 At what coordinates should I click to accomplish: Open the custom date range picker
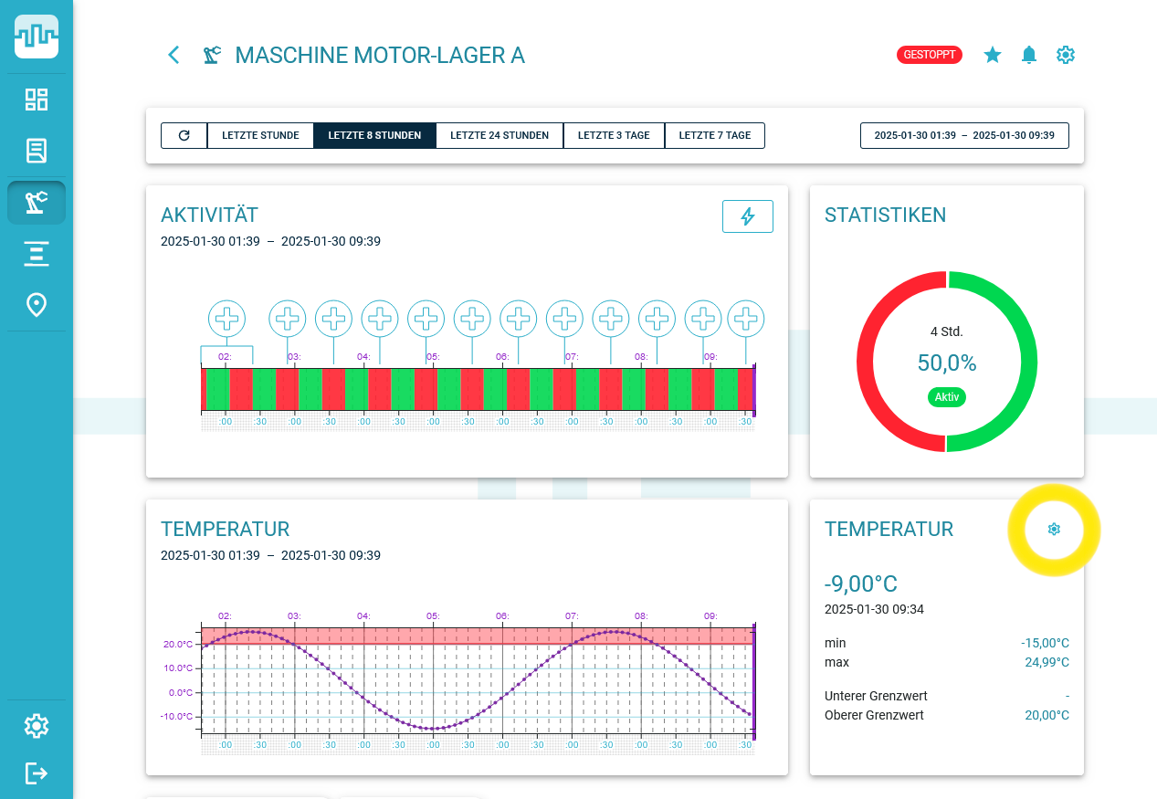pyautogui.click(x=964, y=135)
